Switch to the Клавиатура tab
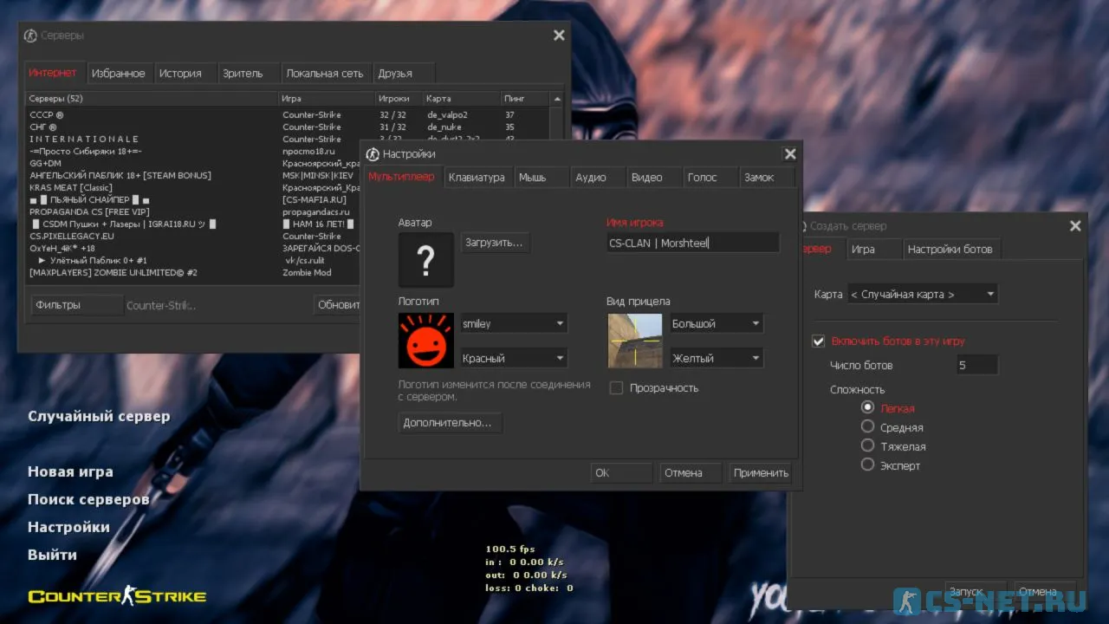 point(477,178)
